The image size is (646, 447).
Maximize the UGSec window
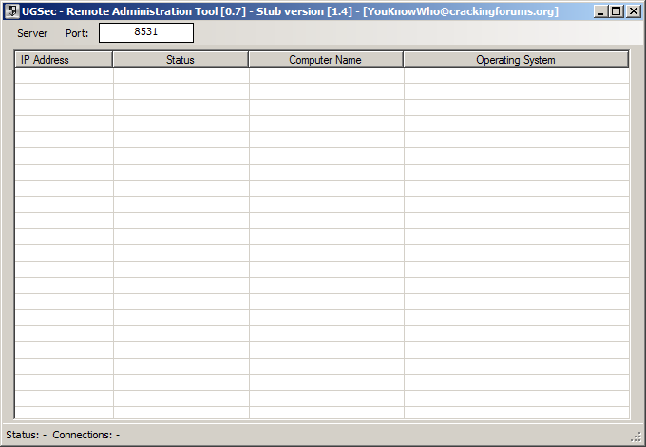616,11
